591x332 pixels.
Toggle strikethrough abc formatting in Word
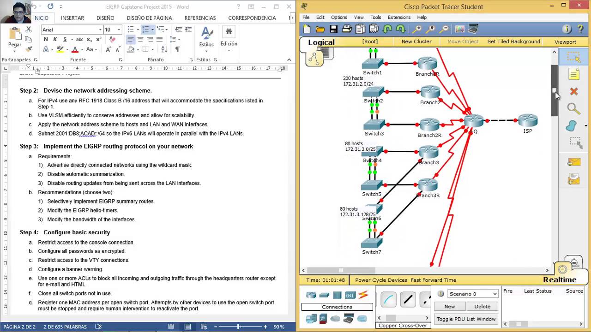click(80, 40)
